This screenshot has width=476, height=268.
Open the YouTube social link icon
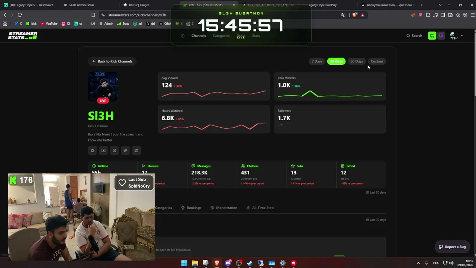coord(103,150)
